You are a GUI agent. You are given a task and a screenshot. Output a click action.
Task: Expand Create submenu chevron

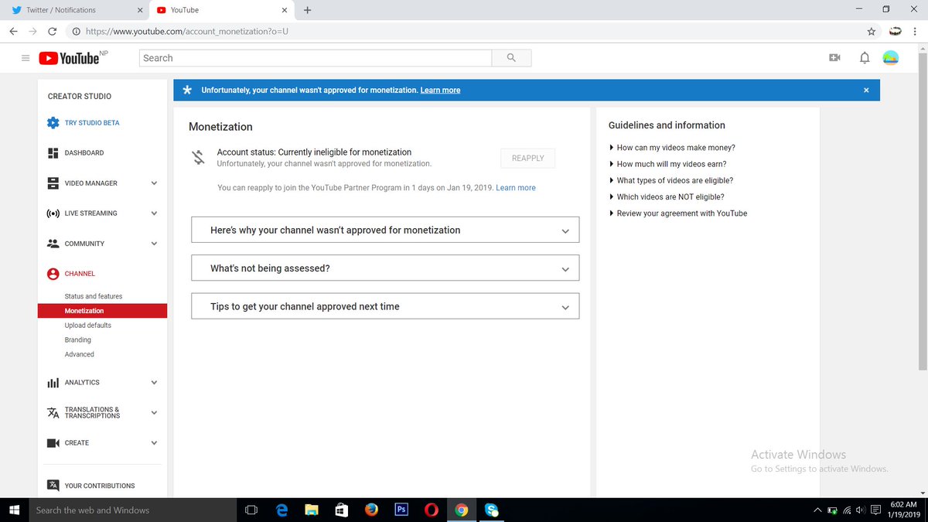154,443
